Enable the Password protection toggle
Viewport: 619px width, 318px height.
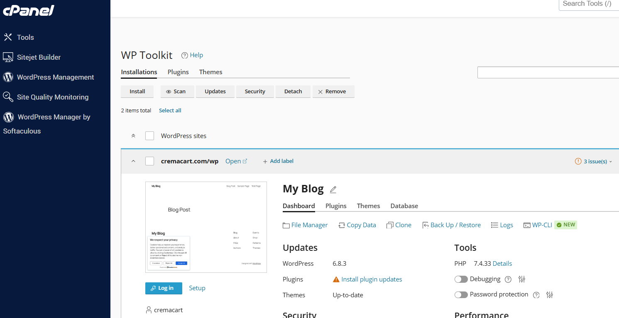pos(461,295)
